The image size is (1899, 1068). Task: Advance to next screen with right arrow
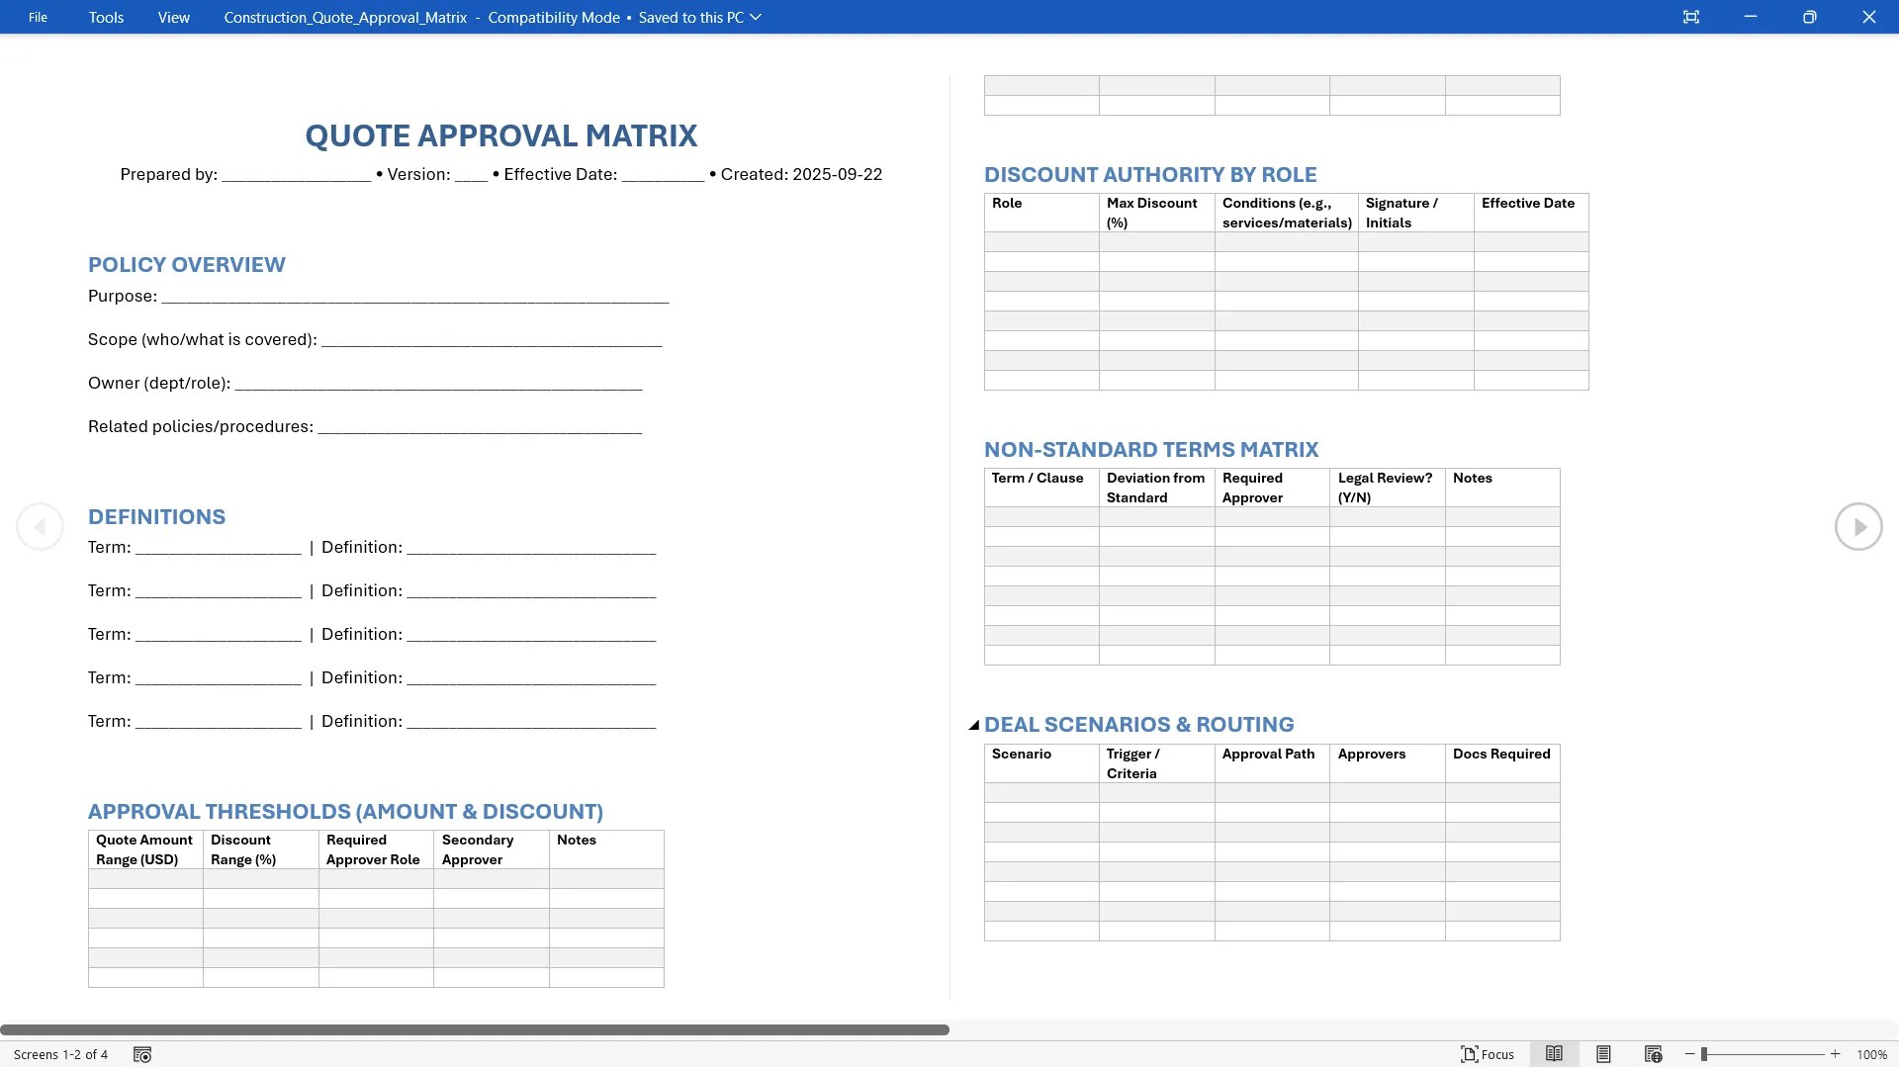[x=1858, y=527]
